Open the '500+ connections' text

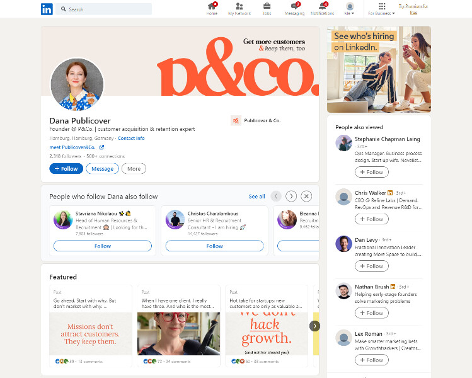point(106,156)
